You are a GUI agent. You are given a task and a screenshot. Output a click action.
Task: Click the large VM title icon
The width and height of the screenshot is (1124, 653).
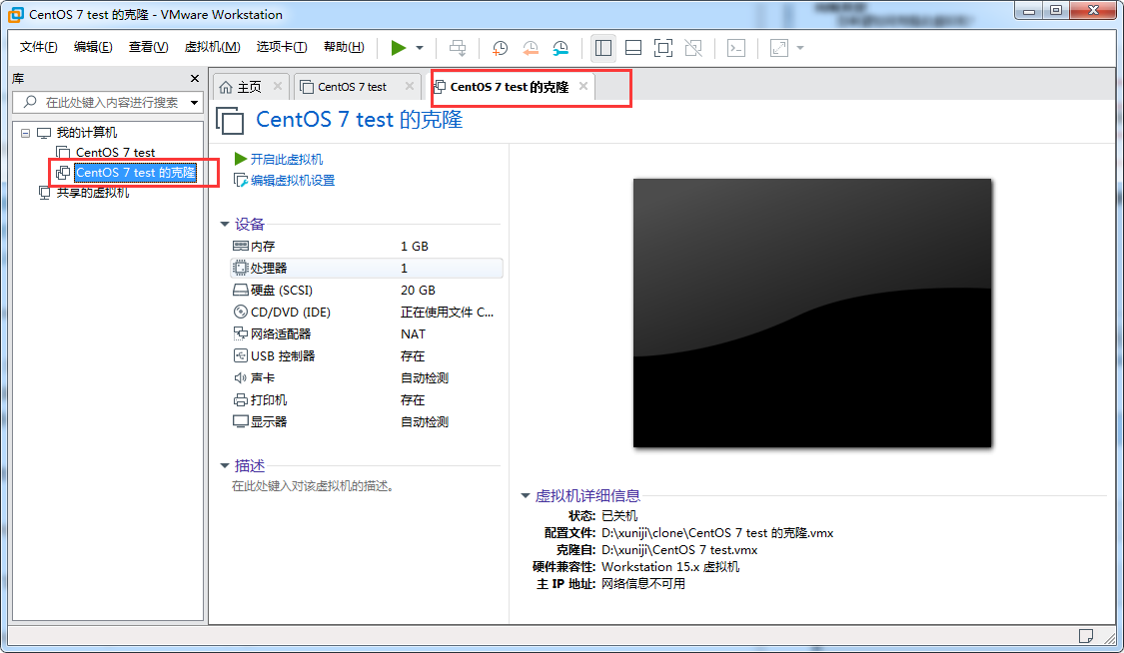pos(230,120)
